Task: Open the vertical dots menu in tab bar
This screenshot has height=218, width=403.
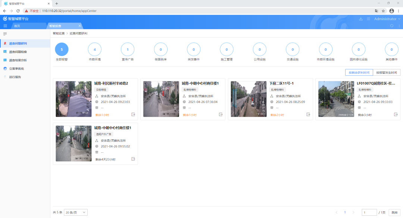Action: tap(399, 26)
